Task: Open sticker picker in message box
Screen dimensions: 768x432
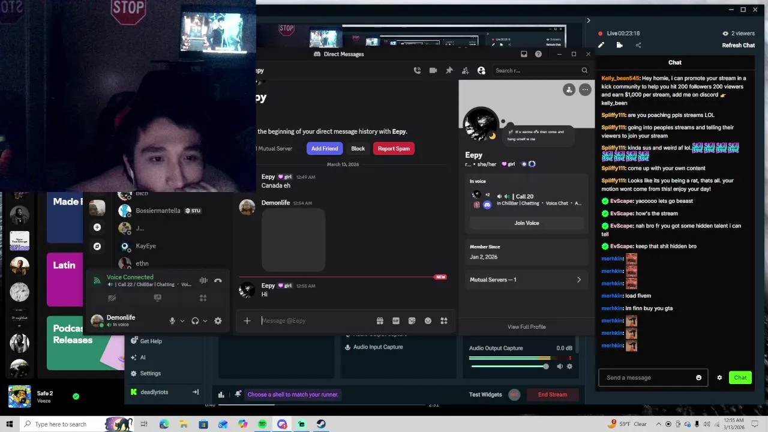Action: click(412, 321)
